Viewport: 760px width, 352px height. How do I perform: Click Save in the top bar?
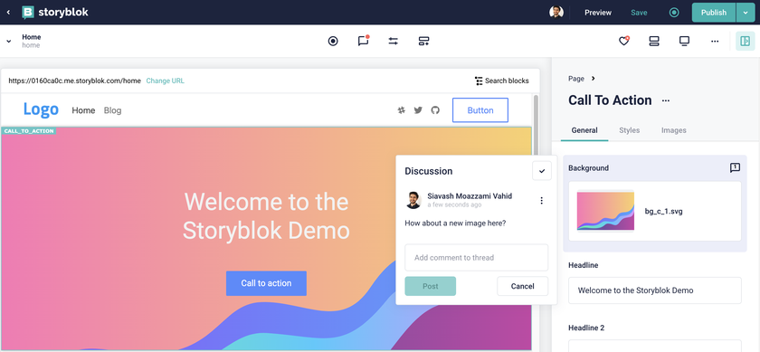tap(639, 13)
